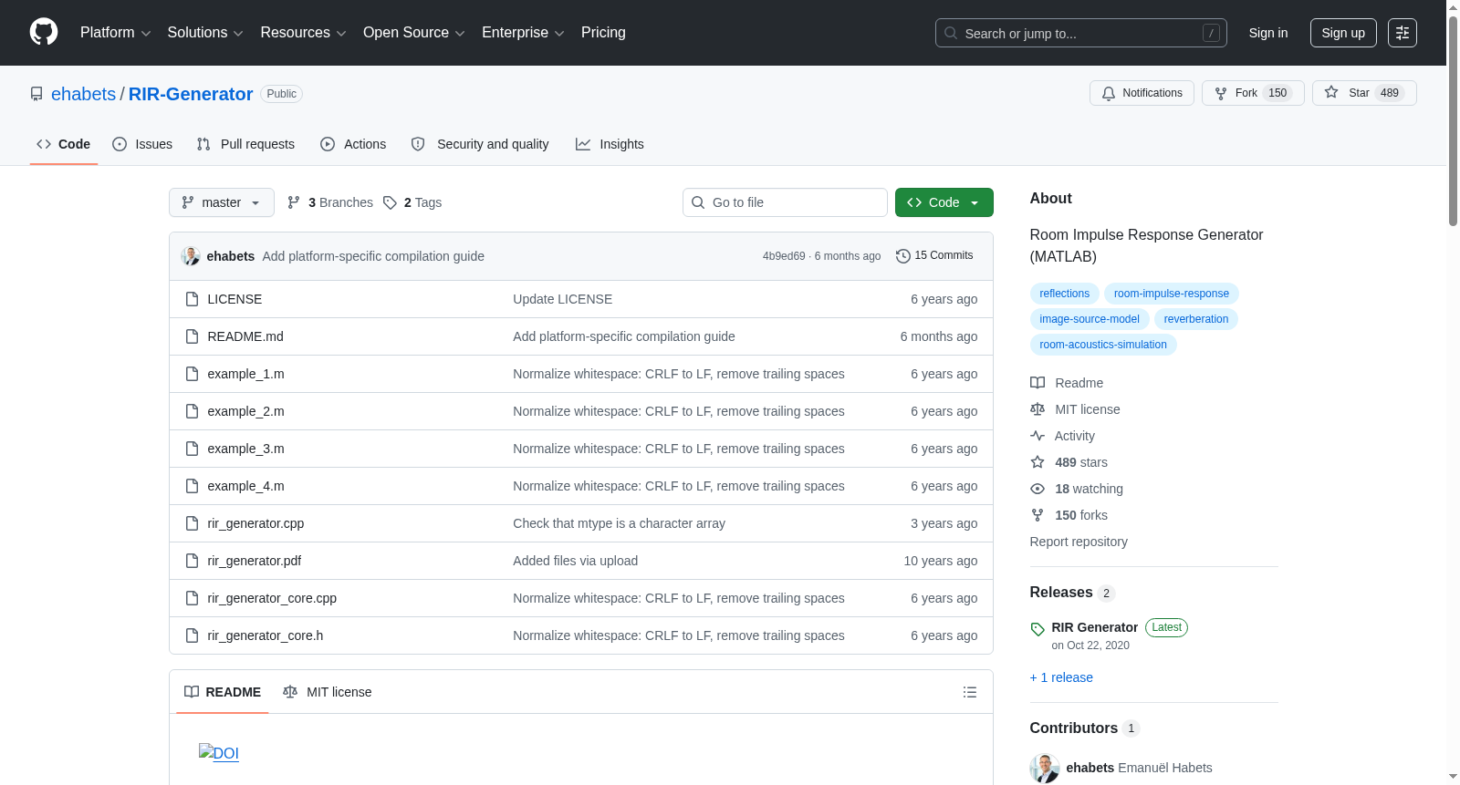Image resolution: width=1460 pixels, height=785 pixels.
Task: Click the book icon beside Readme
Action: (1038, 383)
